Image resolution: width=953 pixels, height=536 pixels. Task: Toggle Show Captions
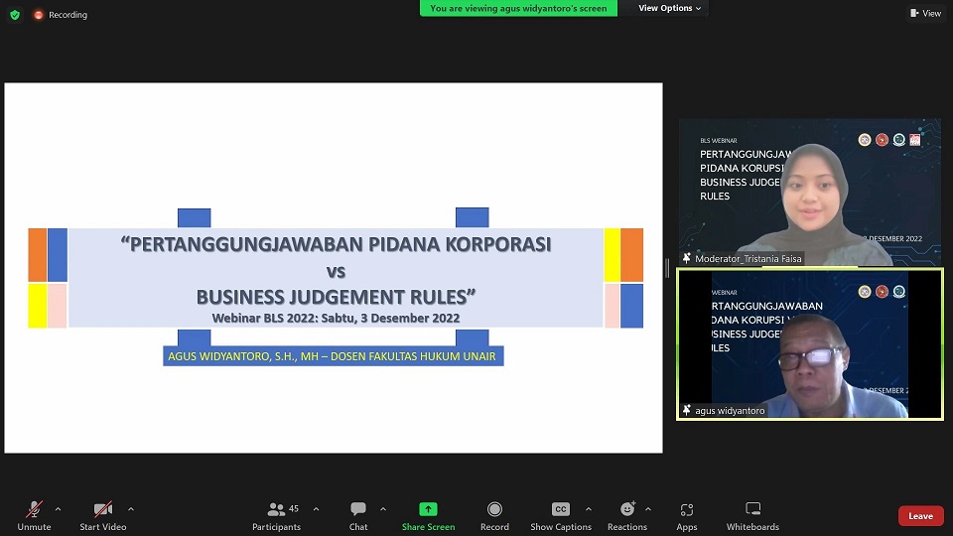(560, 510)
